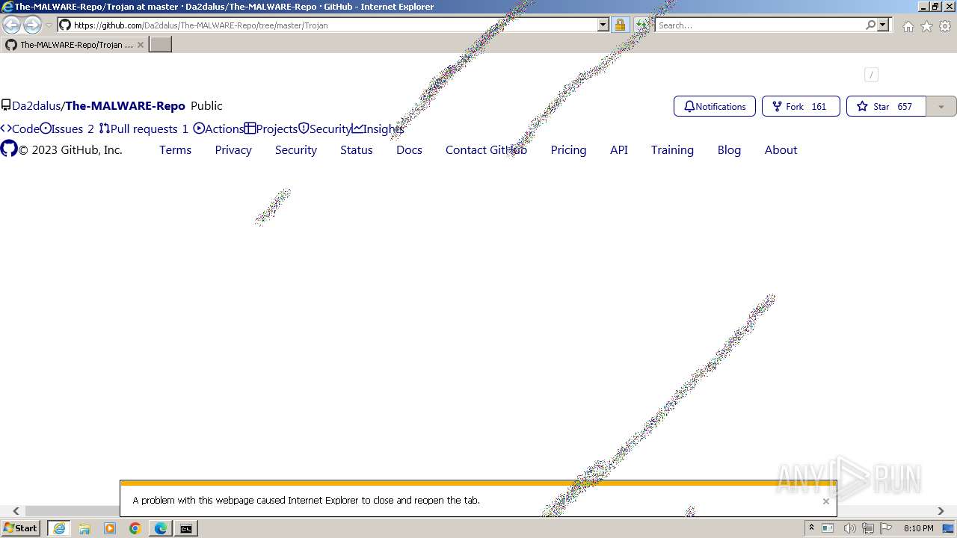Open the About footer link
Screen dimensions: 957x538
pyautogui.click(x=781, y=149)
